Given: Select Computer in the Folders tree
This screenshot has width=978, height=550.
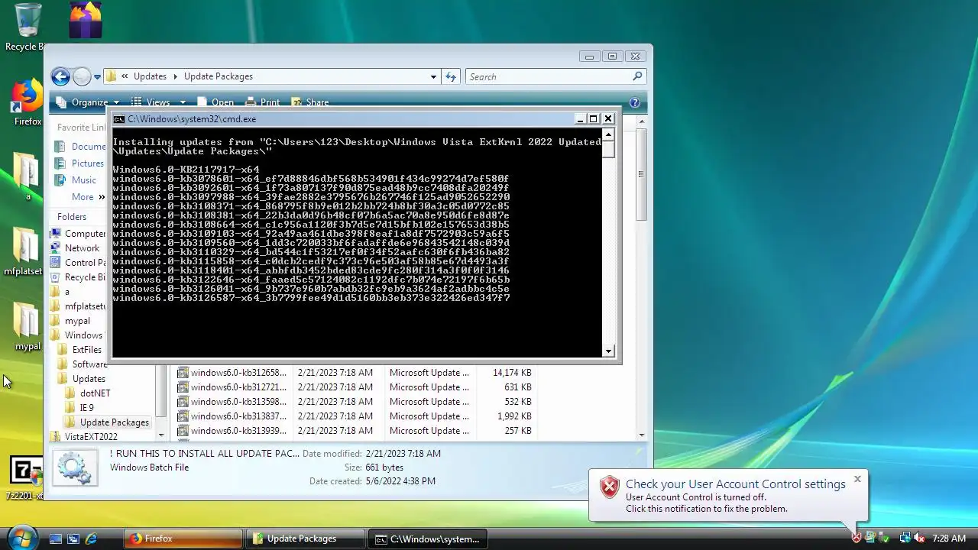Looking at the screenshot, I should (78, 234).
